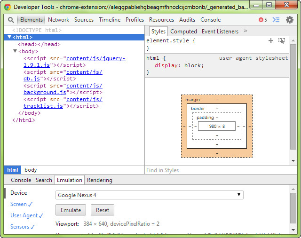This screenshot has height=238, width=301.
Task: Click Styles pane scrollbar thumb
Action: point(293,97)
